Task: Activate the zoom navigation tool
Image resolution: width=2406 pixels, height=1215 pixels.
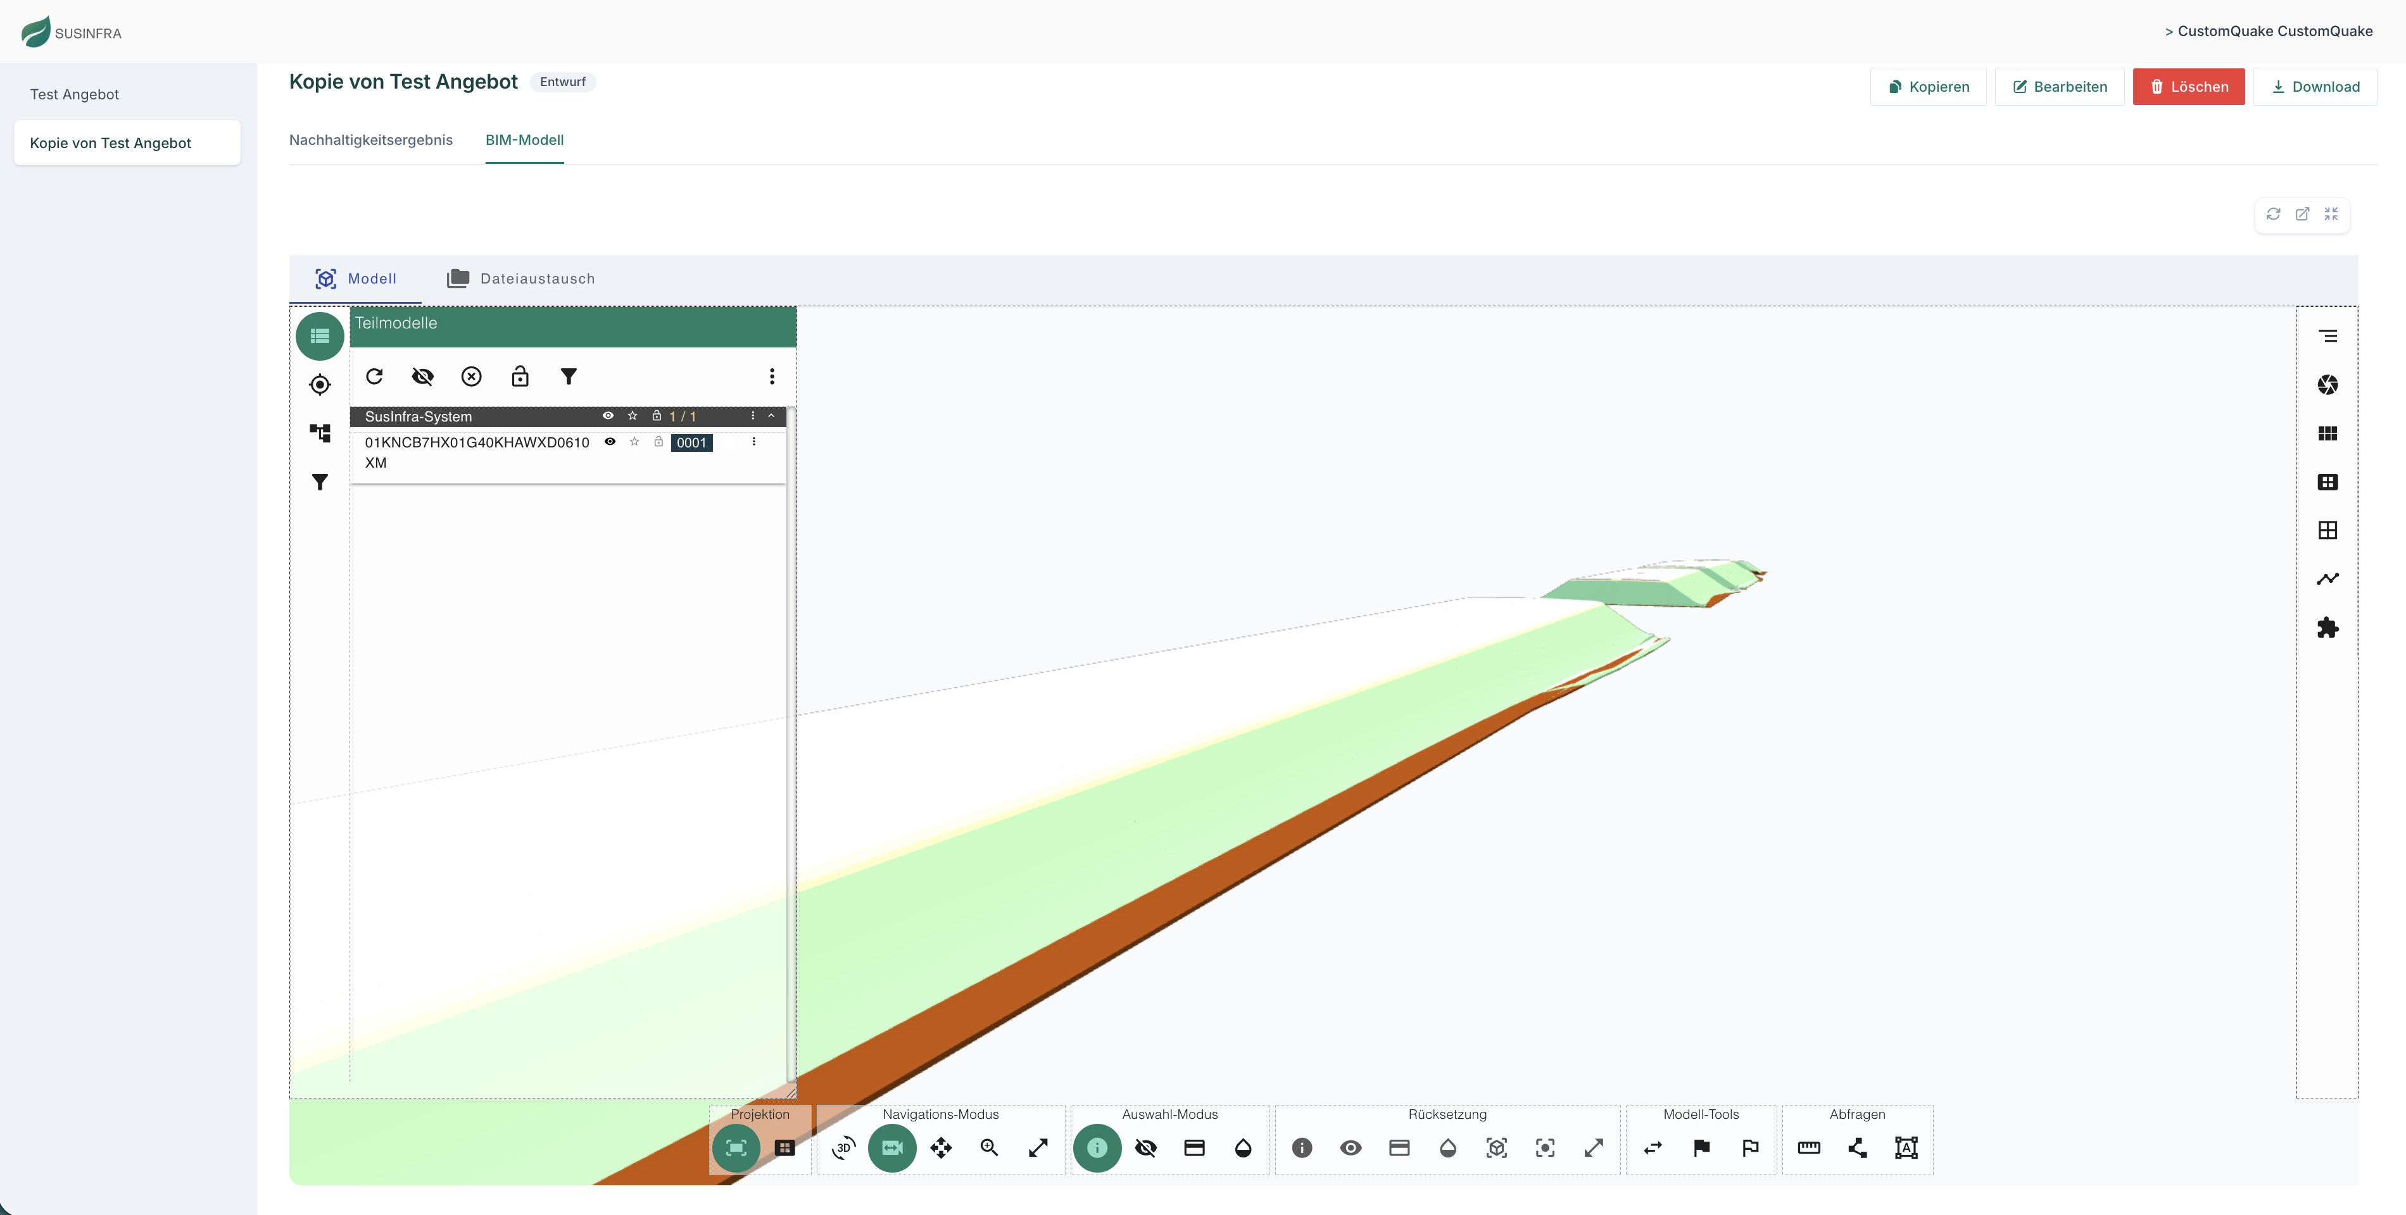Action: coord(989,1149)
